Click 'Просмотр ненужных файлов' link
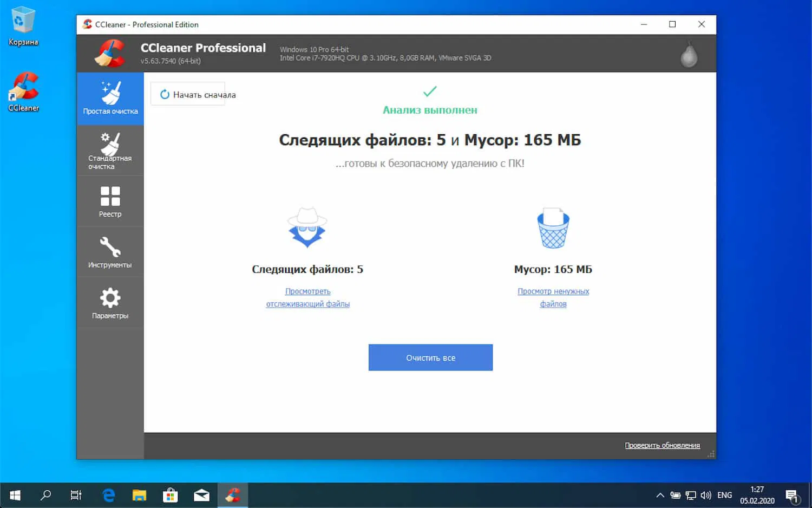812x508 pixels. 553,297
